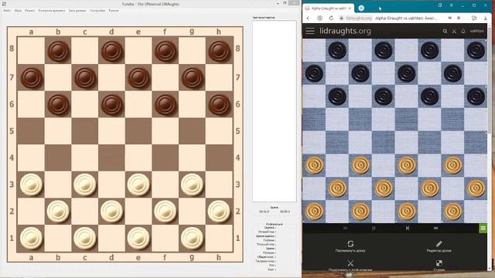Viewport: 495px width, 278px height.
Task: Close the Alpha-Draught browser tab
Action: point(350,8)
